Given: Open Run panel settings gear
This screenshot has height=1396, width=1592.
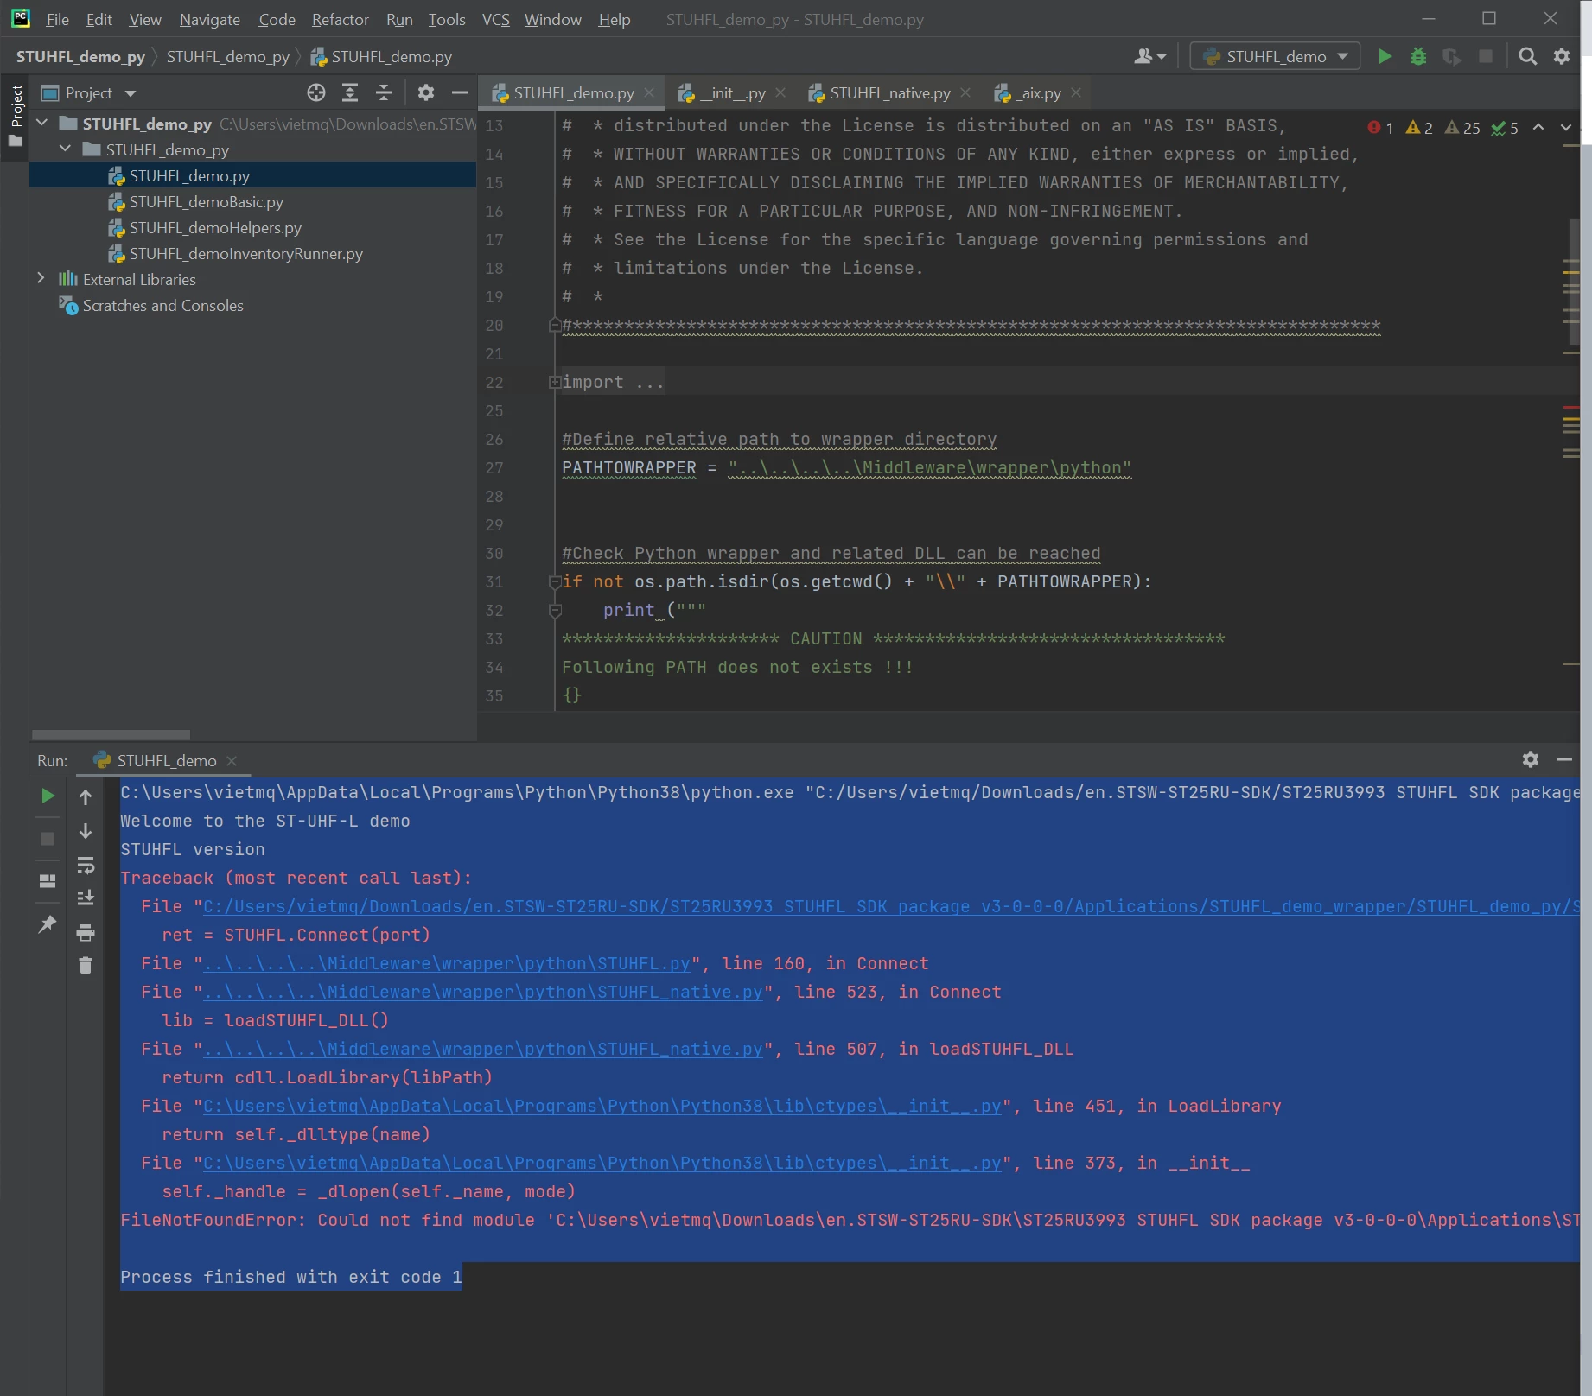Looking at the screenshot, I should (1531, 759).
